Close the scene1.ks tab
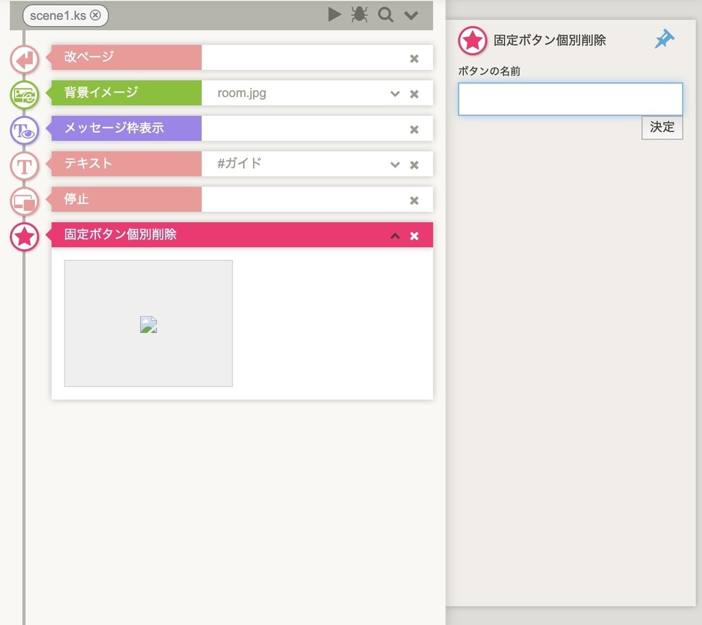 (94, 14)
